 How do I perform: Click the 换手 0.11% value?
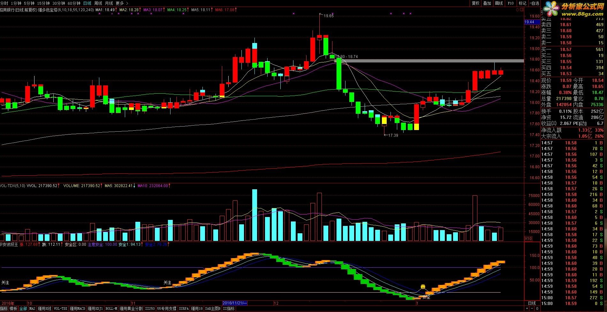click(565, 111)
